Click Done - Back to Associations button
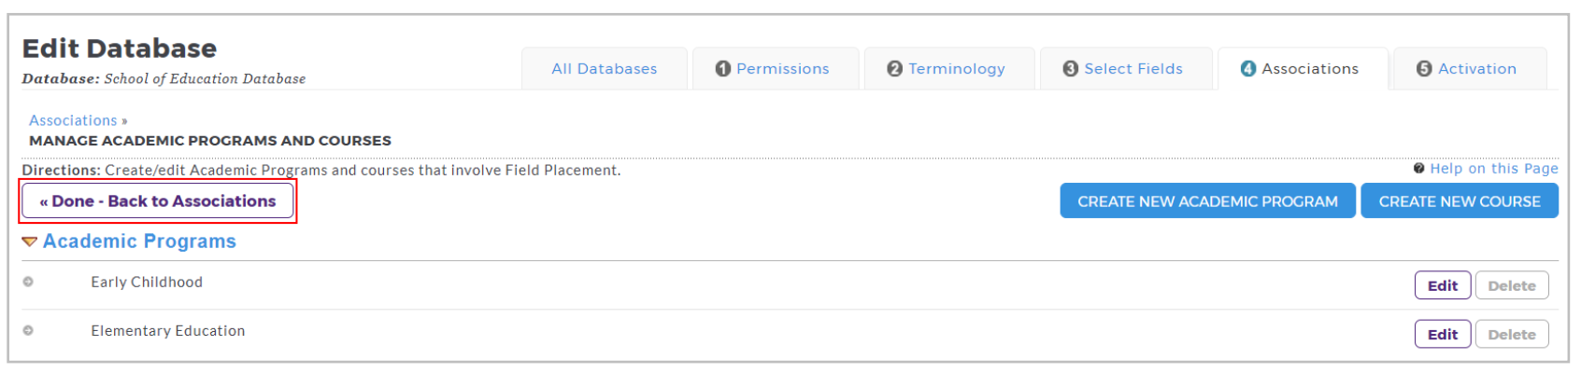The height and width of the screenshot is (373, 1581). tap(158, 201)
